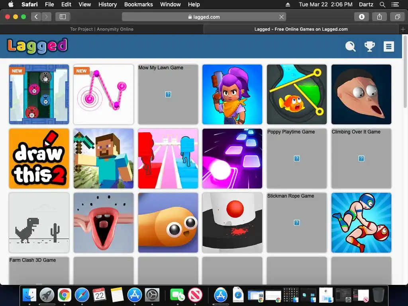
Task: Open the orange worm game thumbnail
Action: 168,223
